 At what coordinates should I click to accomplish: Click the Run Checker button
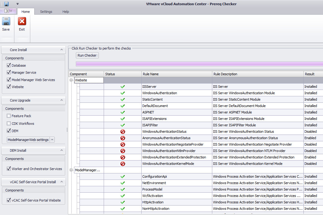87,55
